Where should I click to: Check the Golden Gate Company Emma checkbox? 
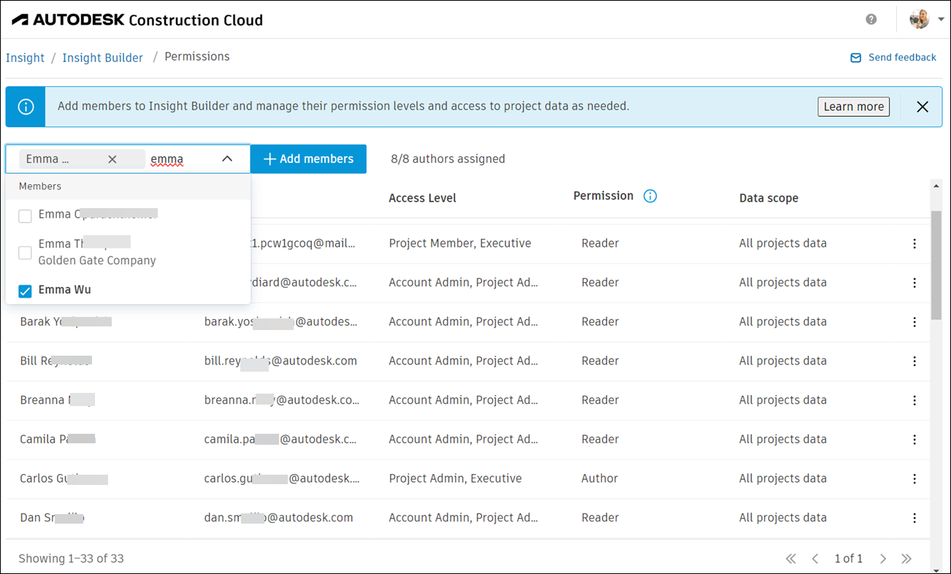click(x=26, y=253)
